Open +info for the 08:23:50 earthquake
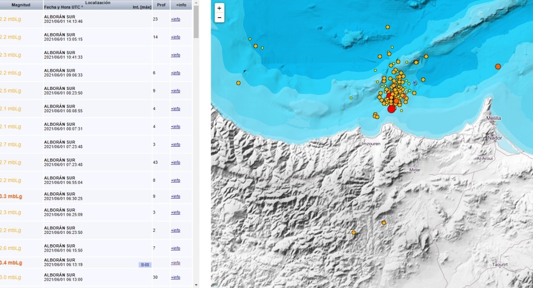 click(175, 91)
